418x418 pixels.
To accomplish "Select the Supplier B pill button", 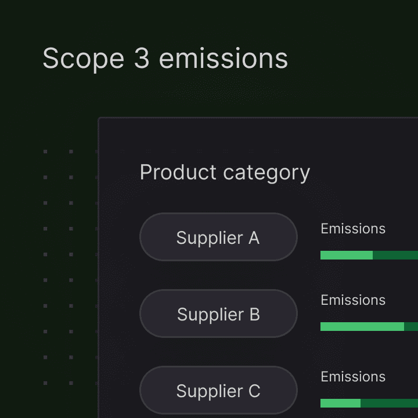I will [x=218, y=313].
